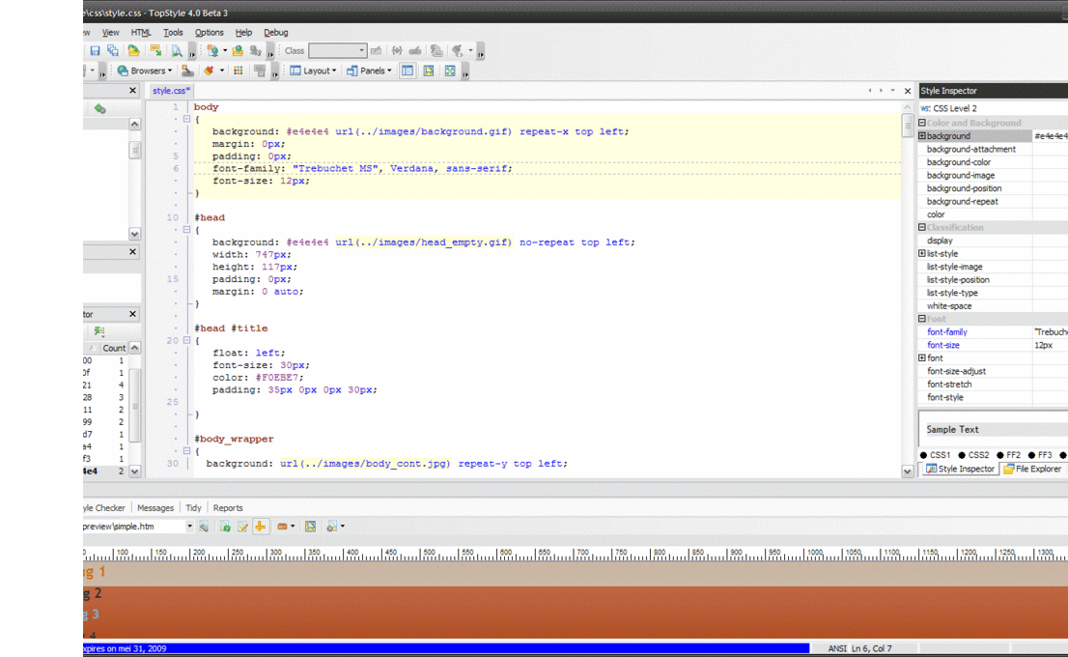Click the preview image panel icon
The height and width of the screenshot is (657, 1068).
(x=311, y=527)
